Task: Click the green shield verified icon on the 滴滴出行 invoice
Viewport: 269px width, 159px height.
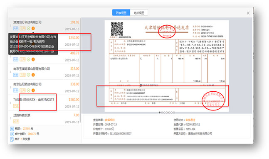Action: click(x=28, y=29)
